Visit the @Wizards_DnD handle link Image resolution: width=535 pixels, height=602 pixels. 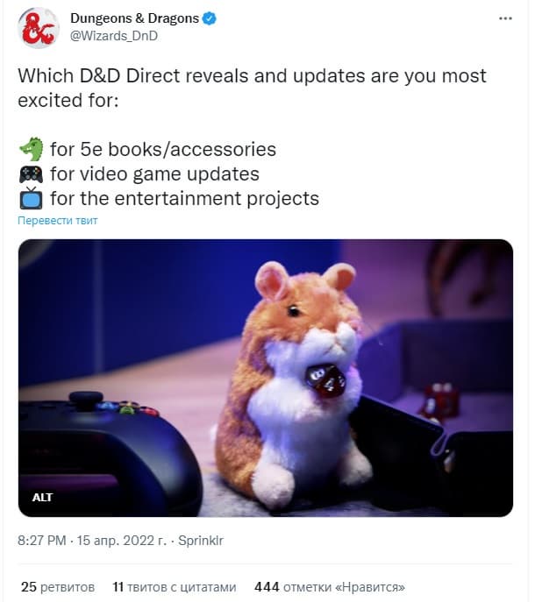(114, 36)
